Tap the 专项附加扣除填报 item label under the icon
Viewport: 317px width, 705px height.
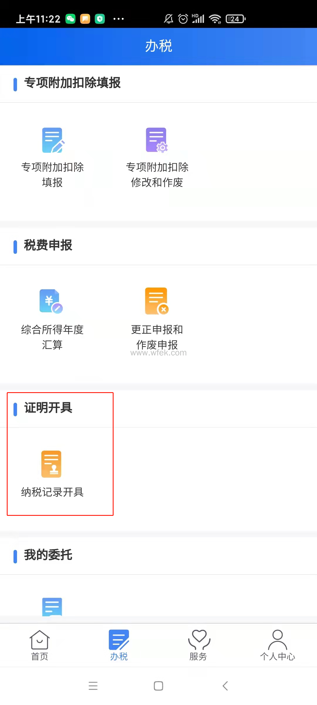(53, 175)
